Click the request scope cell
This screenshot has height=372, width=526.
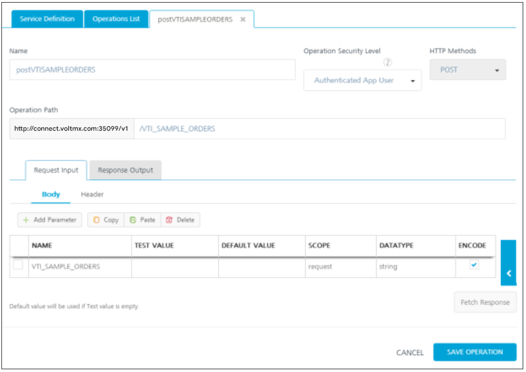[341, 267]
